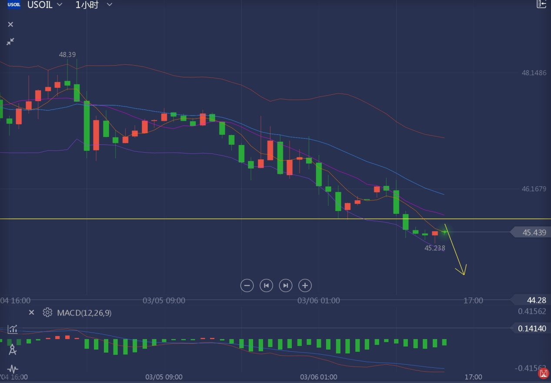Open MACD indicator settings gear

point(47,313)
